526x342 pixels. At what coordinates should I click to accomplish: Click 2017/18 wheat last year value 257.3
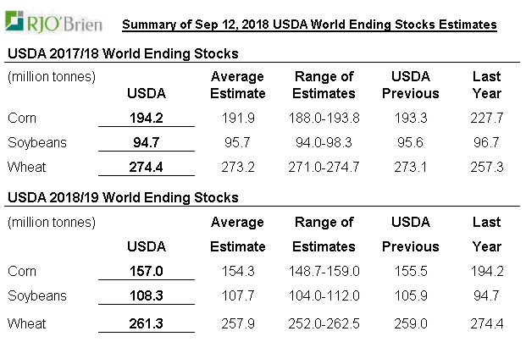486,168
